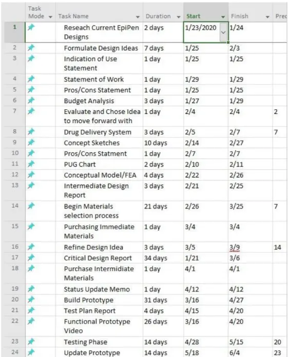Select row header number 24

14,352
